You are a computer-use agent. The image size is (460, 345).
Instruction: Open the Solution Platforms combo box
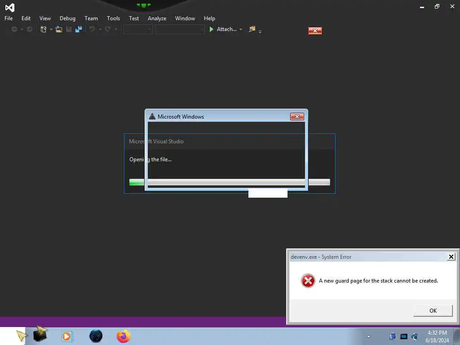(180, 29)
